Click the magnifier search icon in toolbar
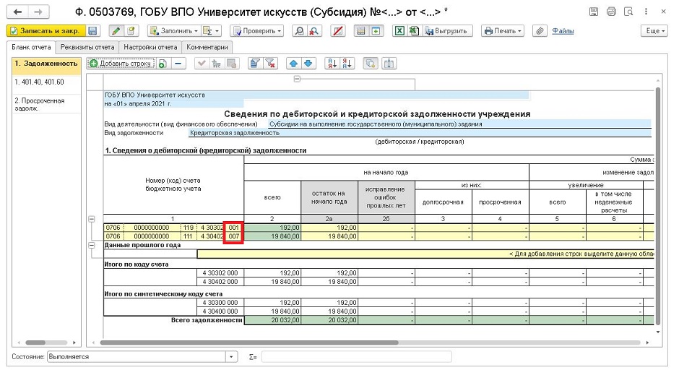The width and height of the screenshot is (679, 370). [x=299, y=31]
